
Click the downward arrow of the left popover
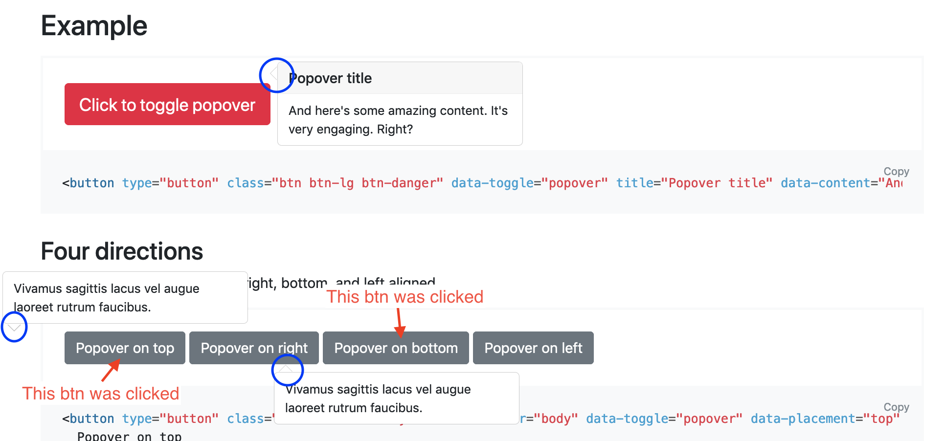tap(13, 327)
